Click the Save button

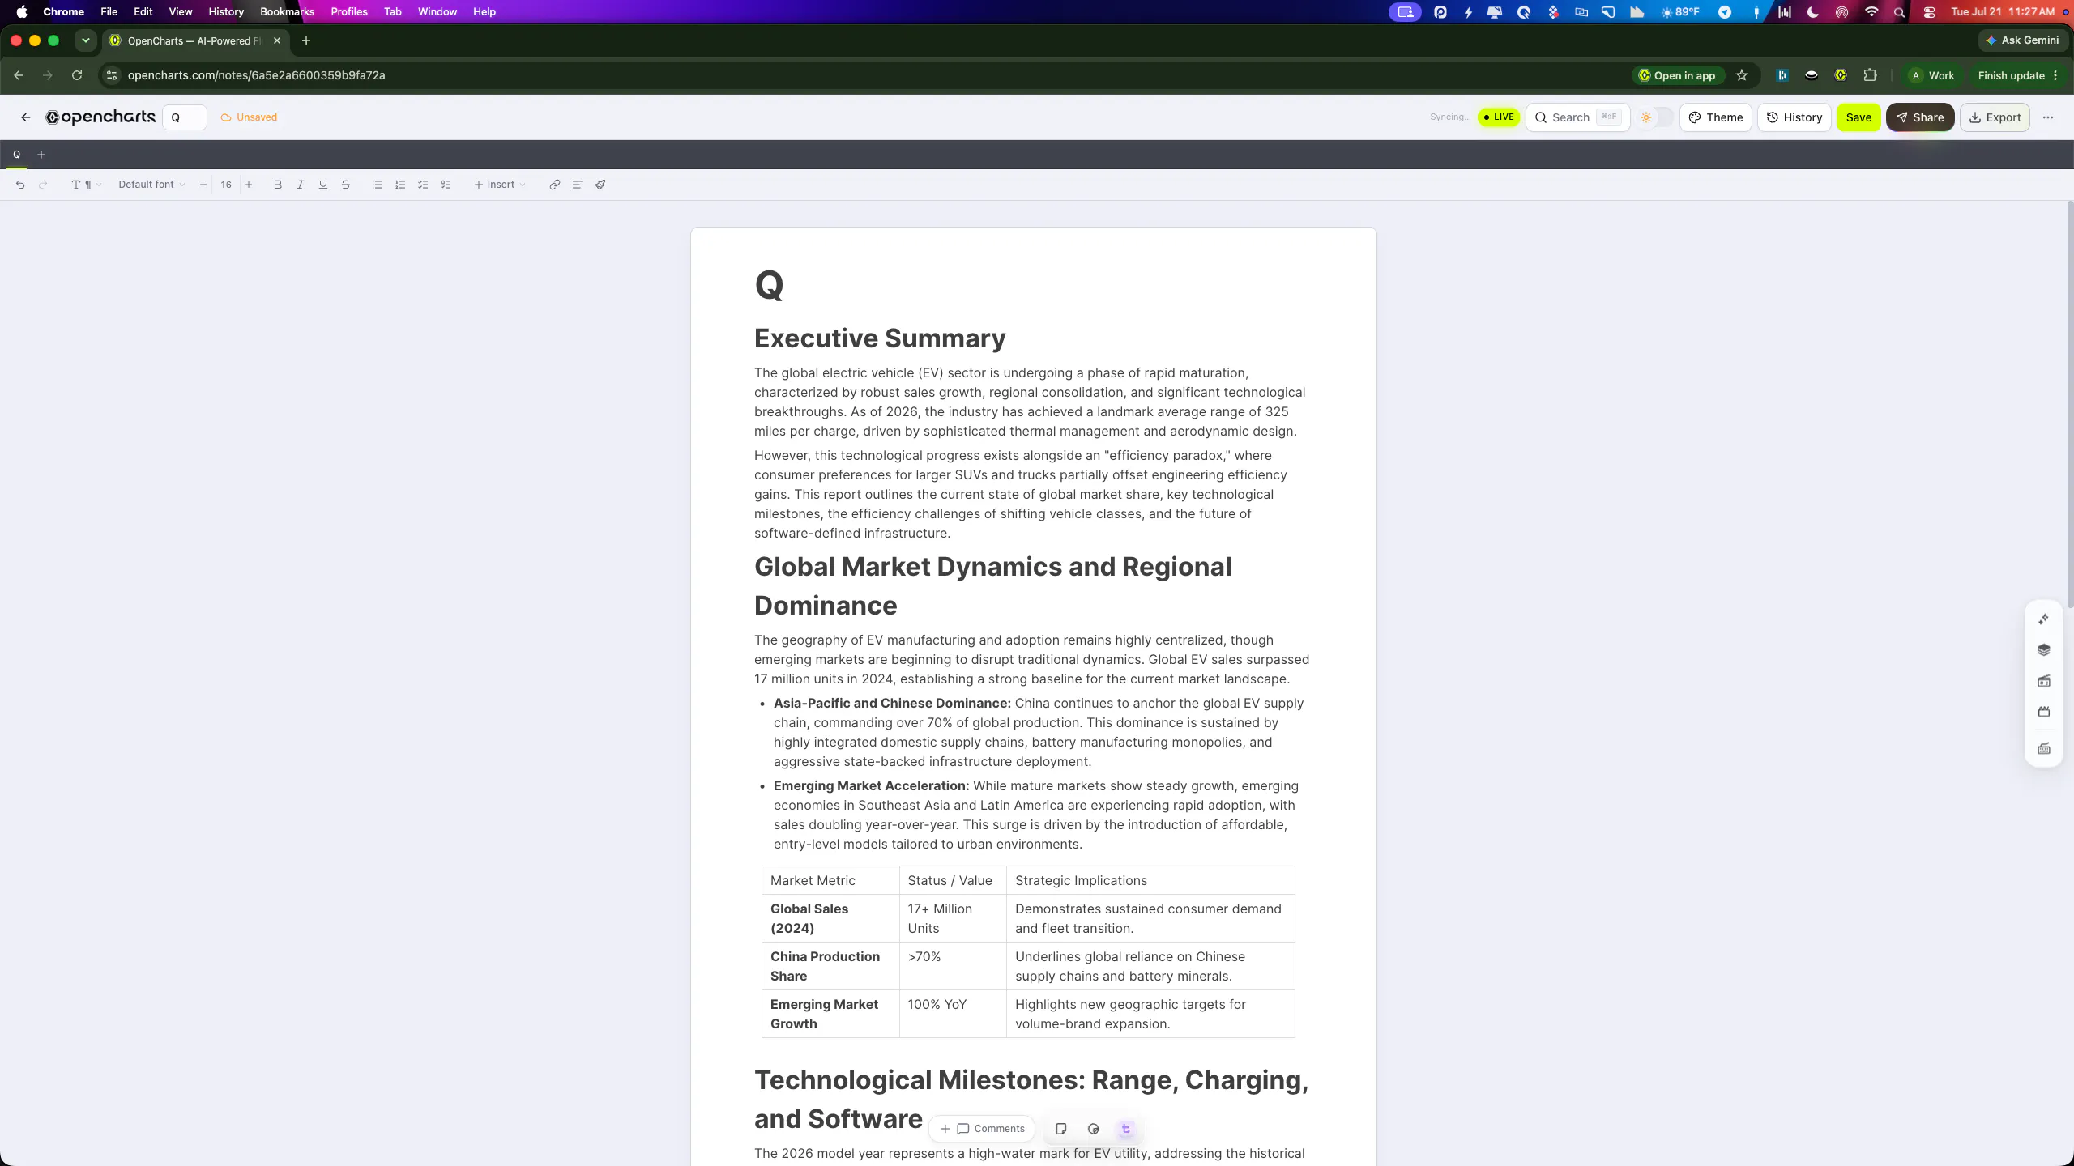1858,117
